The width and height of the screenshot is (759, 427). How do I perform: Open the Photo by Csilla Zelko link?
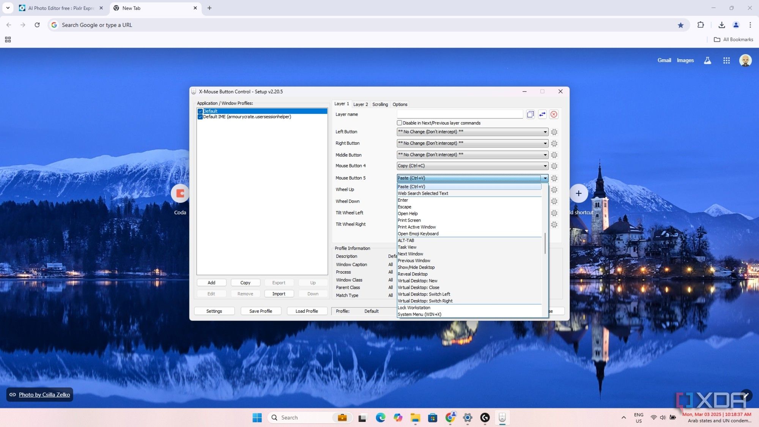pos(44,395)
